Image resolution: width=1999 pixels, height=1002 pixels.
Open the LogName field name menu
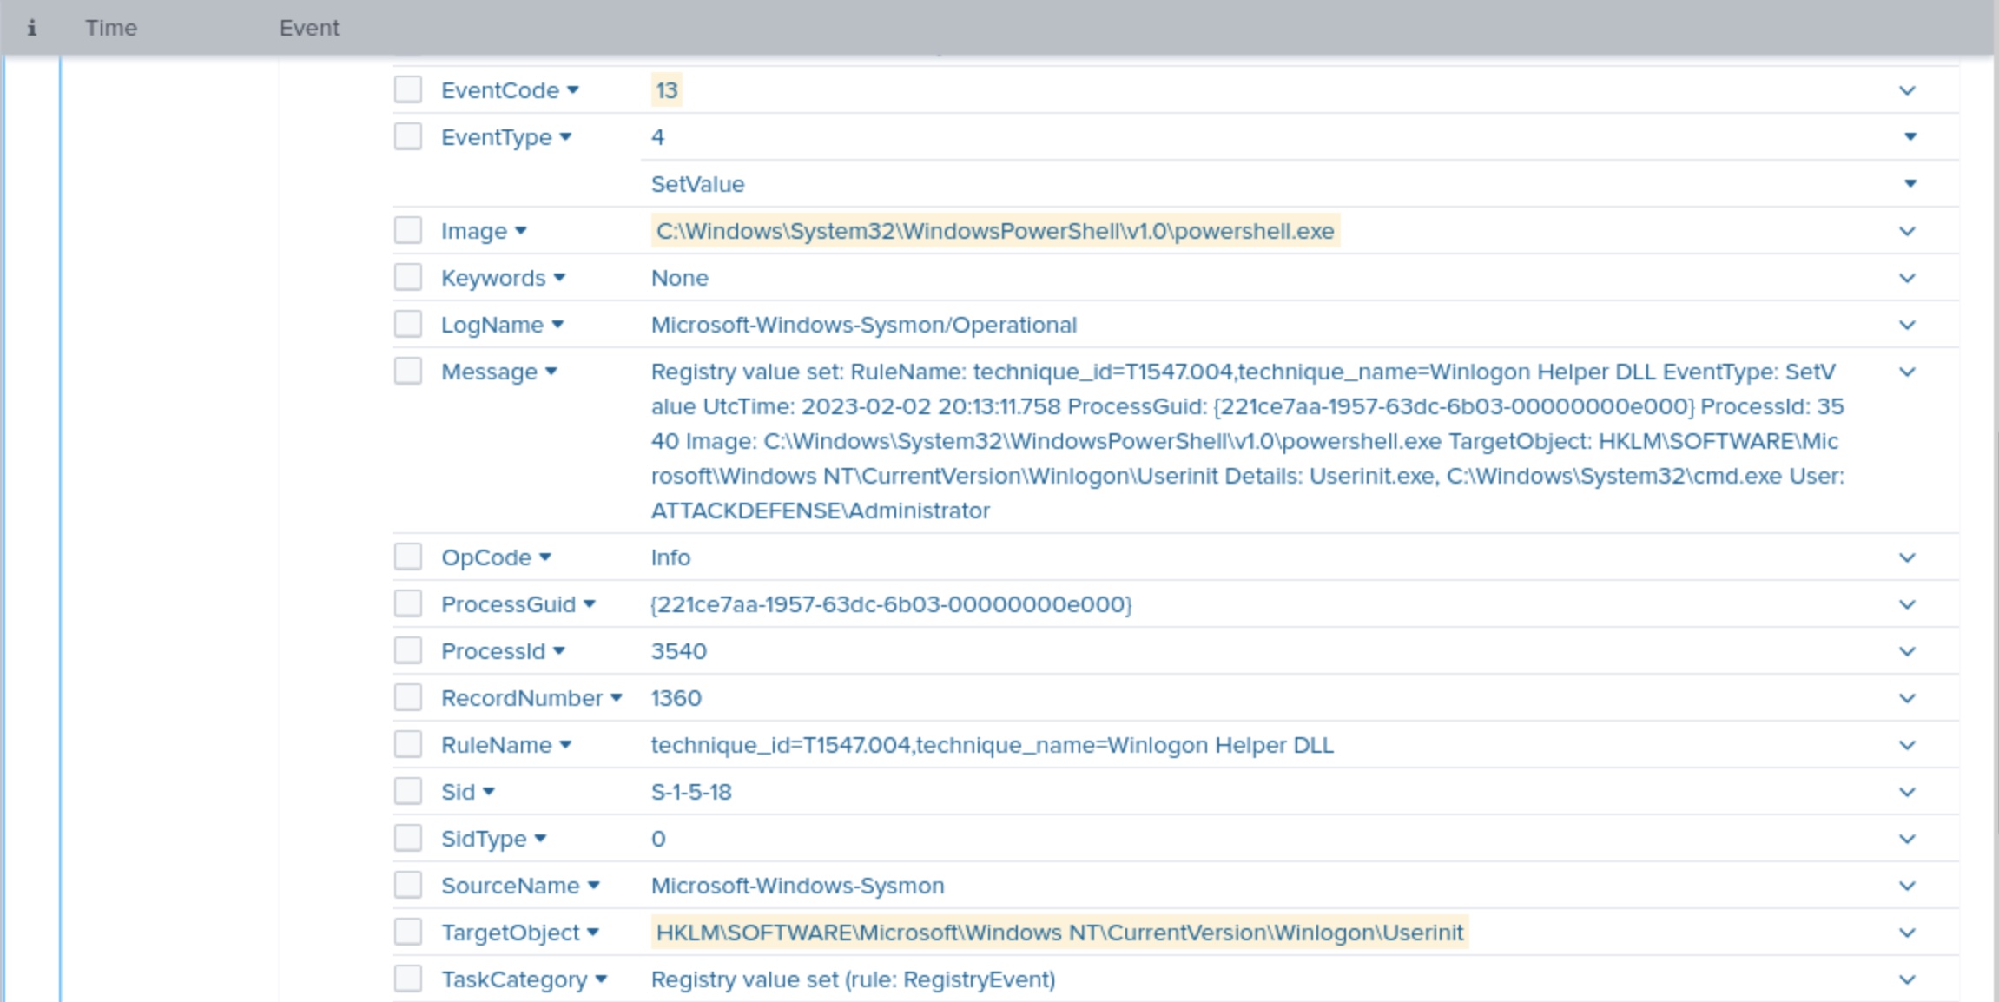pyautogui.click(x=503, y=325)
